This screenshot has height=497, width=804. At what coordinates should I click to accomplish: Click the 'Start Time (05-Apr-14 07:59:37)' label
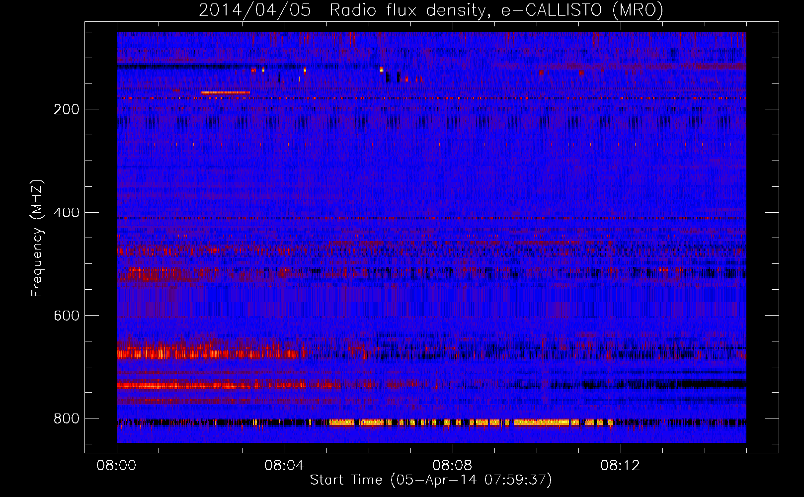pyautogui.click(x=431, y=480)
